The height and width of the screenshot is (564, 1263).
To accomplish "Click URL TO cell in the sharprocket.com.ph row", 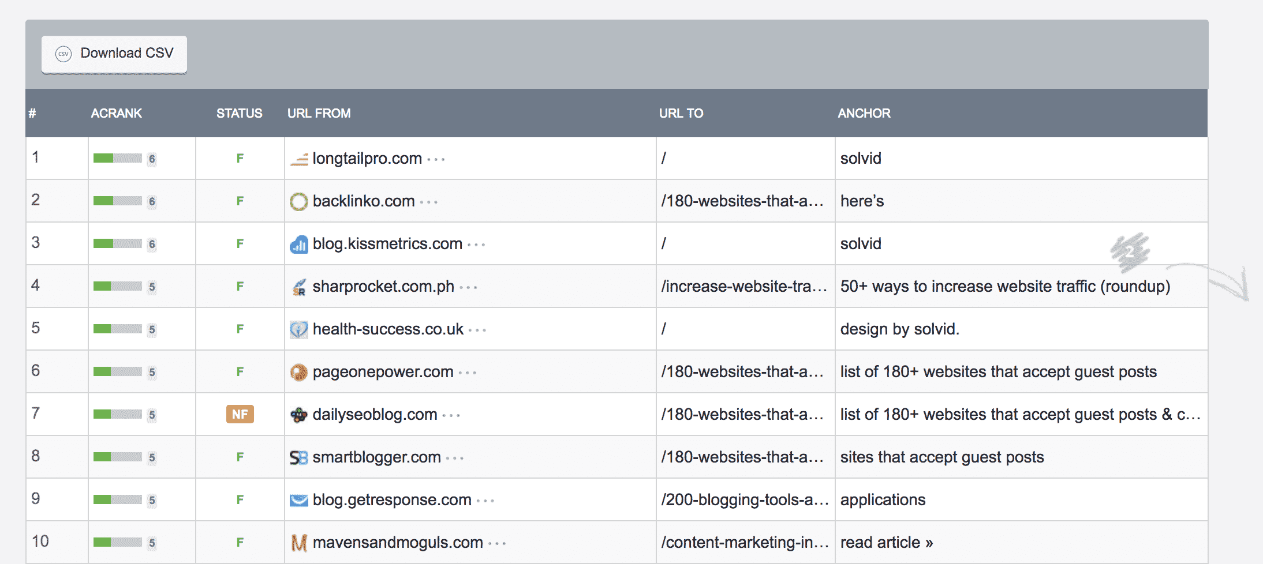I will pyautogui.click(x=745, y=287).
